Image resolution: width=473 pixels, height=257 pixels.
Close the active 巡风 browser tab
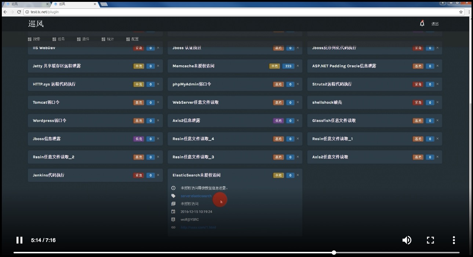[95, 4]
